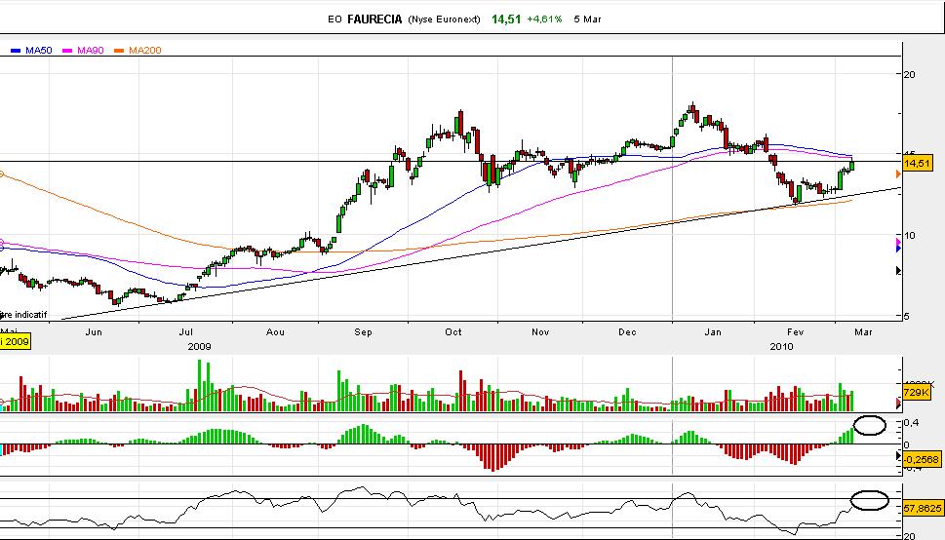Screen dimensions: 945x540
Task: Select the blue MA50 color marker
Action: coord(16,51)
